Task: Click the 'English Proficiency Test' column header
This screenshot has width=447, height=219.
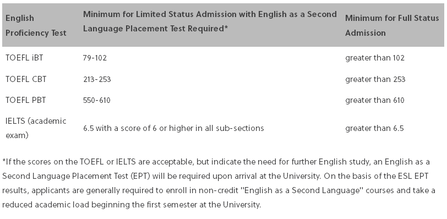Action: pyautogui.click(x=36, y=25)
